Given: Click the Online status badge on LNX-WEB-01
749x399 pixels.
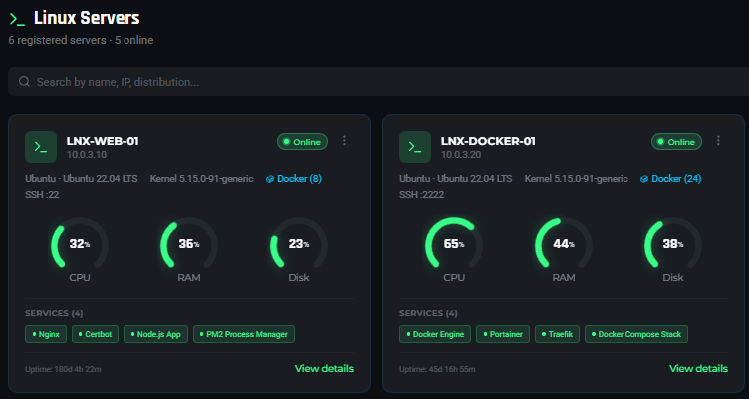Looking at the screenshot, I should tap(302, 142).
